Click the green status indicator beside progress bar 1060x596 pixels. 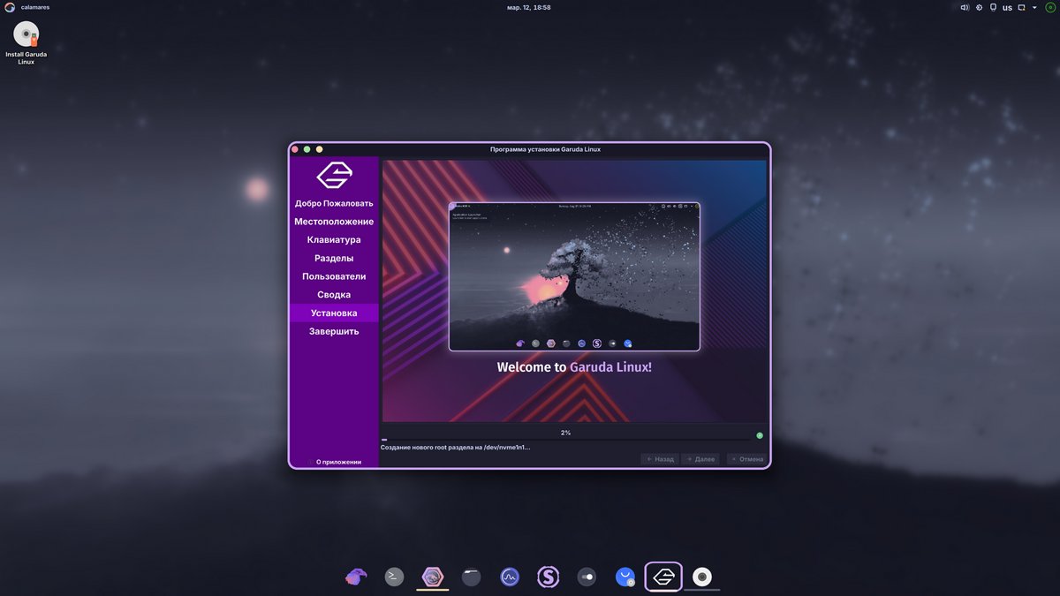[760, 435]
